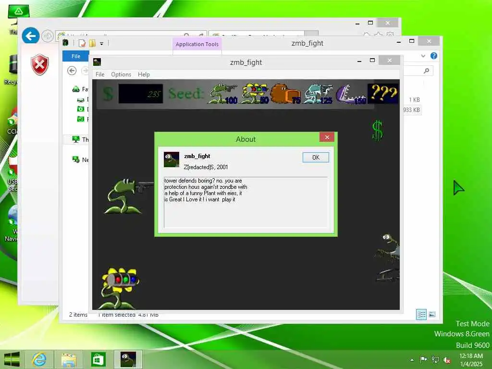
Task: Click the gun-wielding plant on the lawn
Action: point(128,196)
